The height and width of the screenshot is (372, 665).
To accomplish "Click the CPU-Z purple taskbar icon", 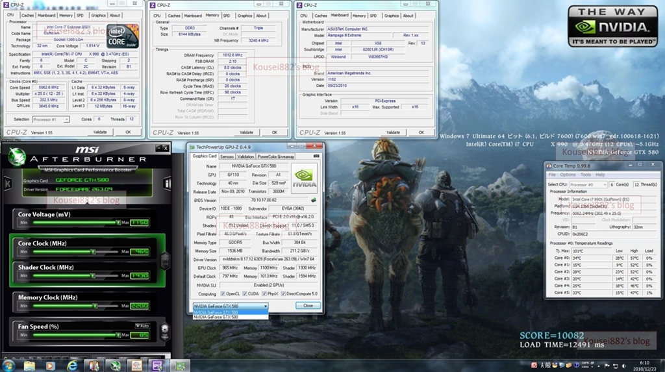I will (158, 366).
